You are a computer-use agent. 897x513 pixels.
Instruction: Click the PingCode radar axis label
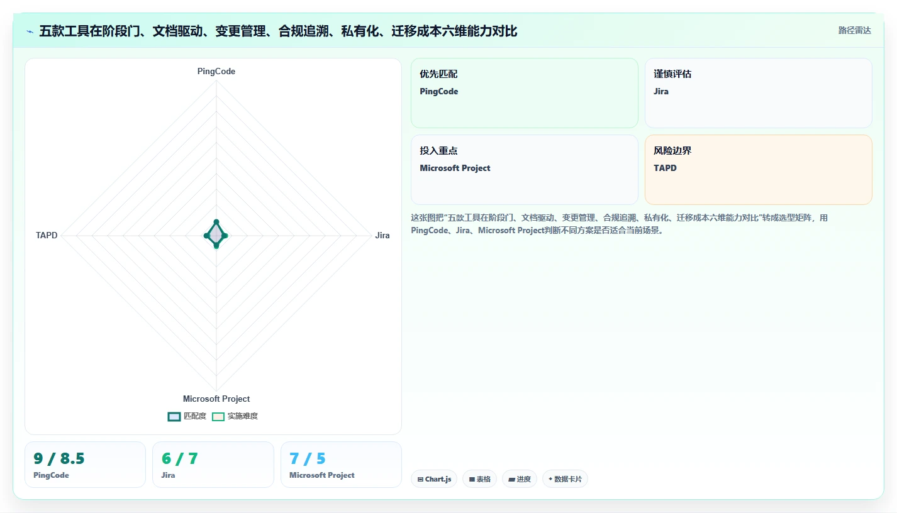click(x=216, y=72)
